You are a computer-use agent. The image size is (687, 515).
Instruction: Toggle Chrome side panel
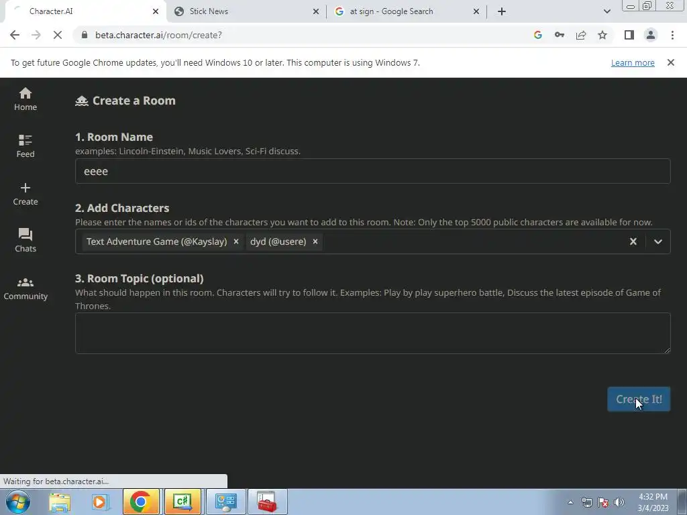click(x=629, y=35)
